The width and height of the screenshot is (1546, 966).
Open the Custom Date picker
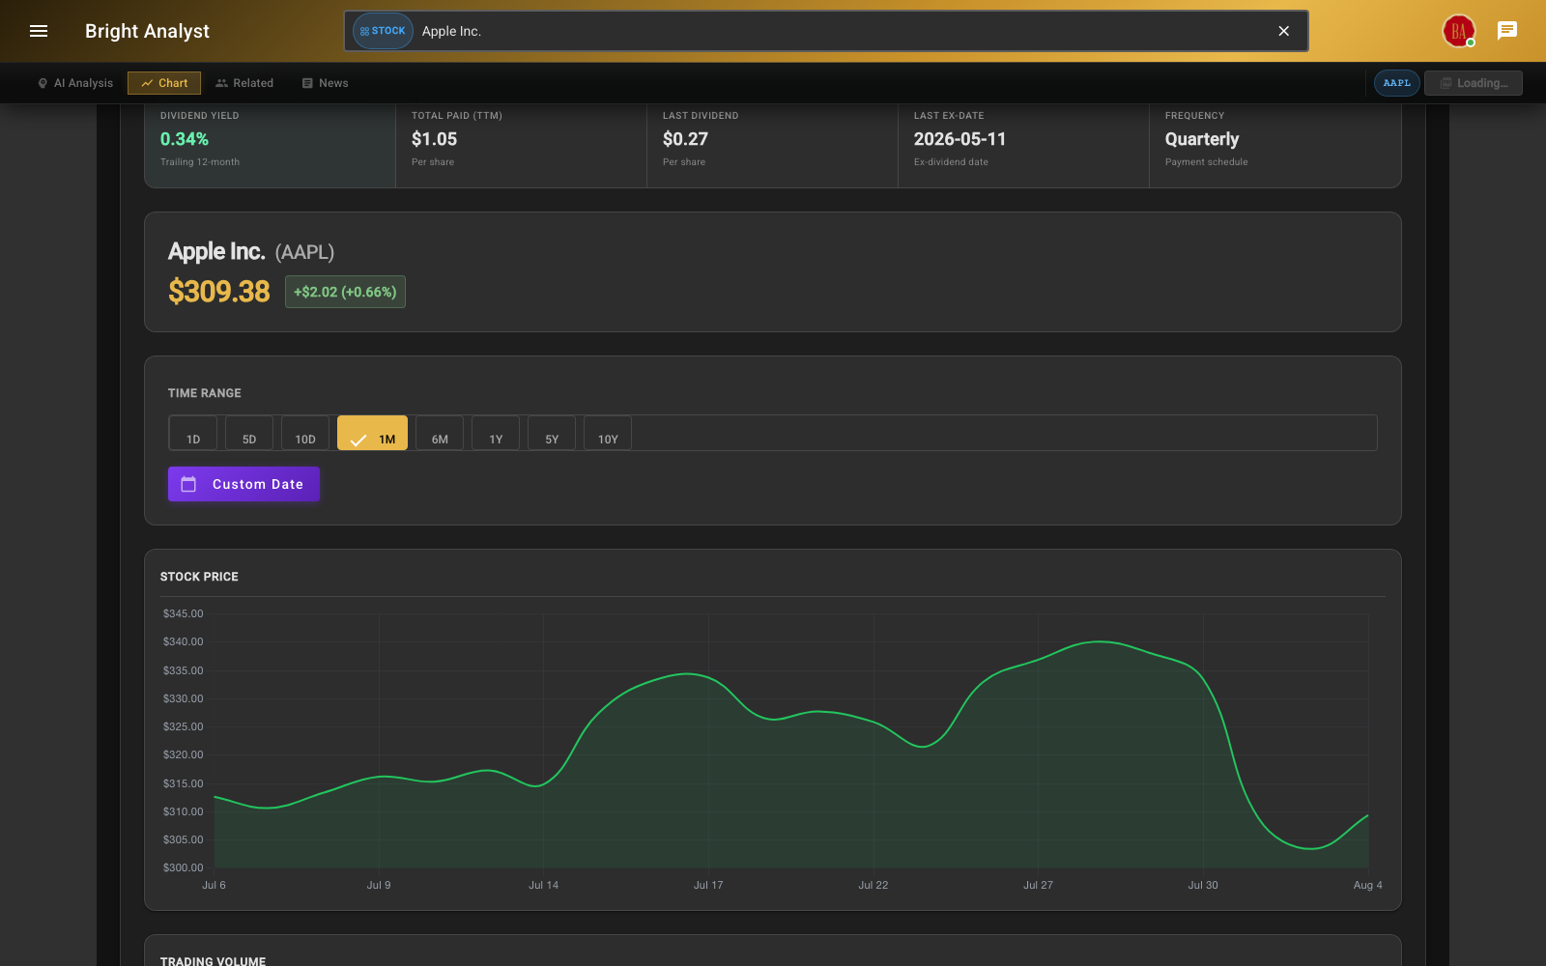point(243,484)
